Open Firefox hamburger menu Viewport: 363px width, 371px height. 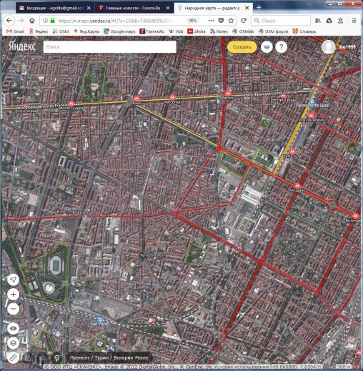coord(354,21)
